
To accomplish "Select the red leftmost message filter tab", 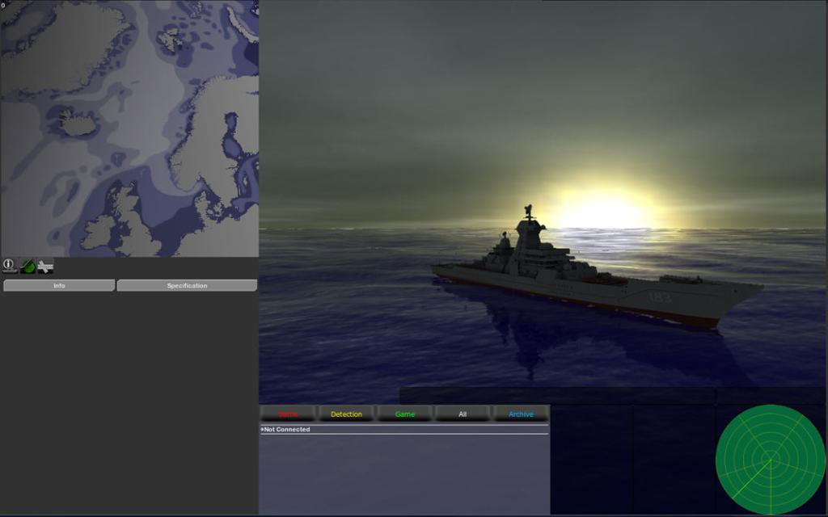I will (288, 414).
